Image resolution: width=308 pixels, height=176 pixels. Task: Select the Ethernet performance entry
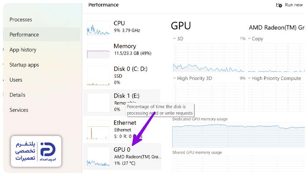point(122,129)
